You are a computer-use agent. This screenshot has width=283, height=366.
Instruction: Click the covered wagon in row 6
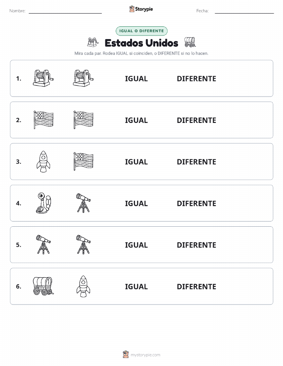43,286
